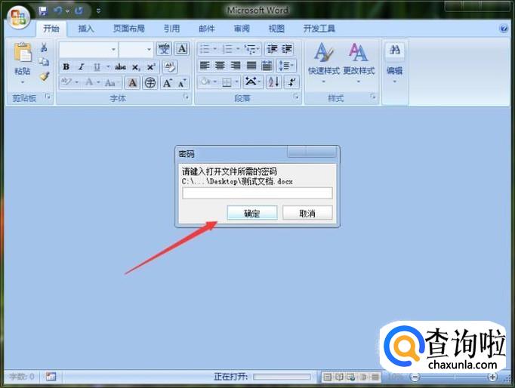Toggle Italic formatting
Screen dimensions: 515x388
coord(81,67)
